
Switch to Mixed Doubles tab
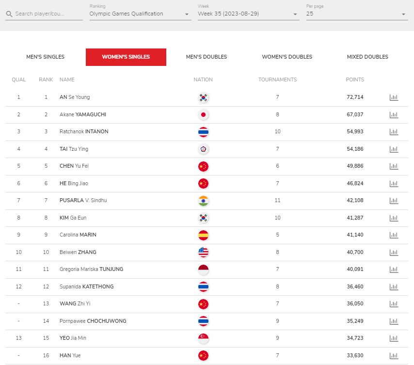(x=367, y=57)
